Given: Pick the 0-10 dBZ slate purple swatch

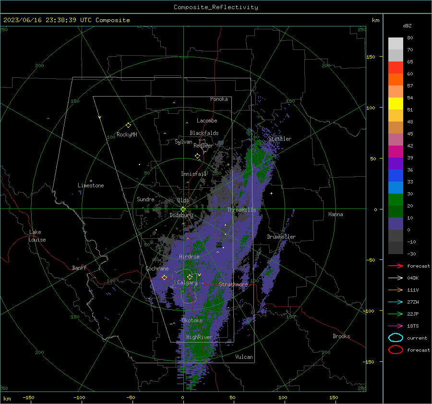Looking at the screenshot, I should [x=396, y=224].
